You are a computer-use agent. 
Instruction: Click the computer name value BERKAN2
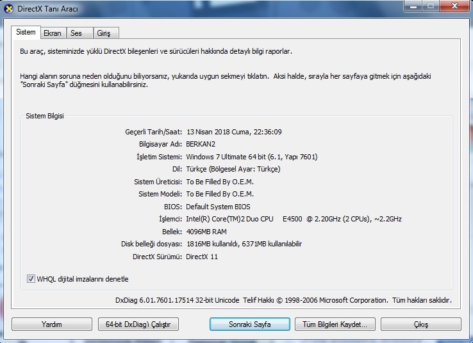[x=201, y=144]
